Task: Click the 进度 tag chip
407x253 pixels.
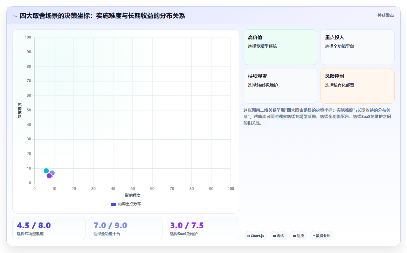Action: pyautogui.click(x=298, y=236)
